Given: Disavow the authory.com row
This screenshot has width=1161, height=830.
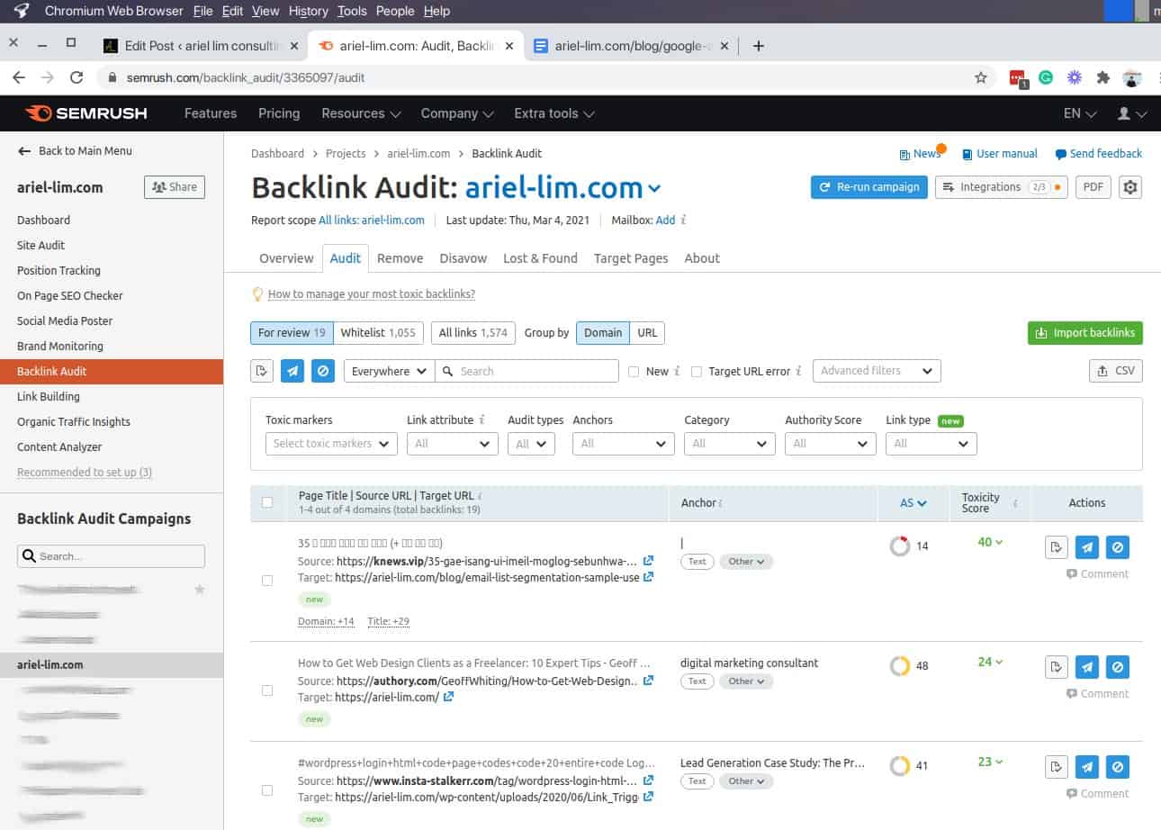Looking at the screenshot, I should (1117, 667).
